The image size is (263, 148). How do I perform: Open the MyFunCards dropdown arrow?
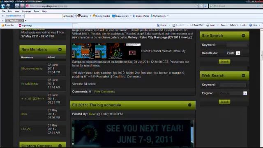pyautogui.click(x=168, y=16)
